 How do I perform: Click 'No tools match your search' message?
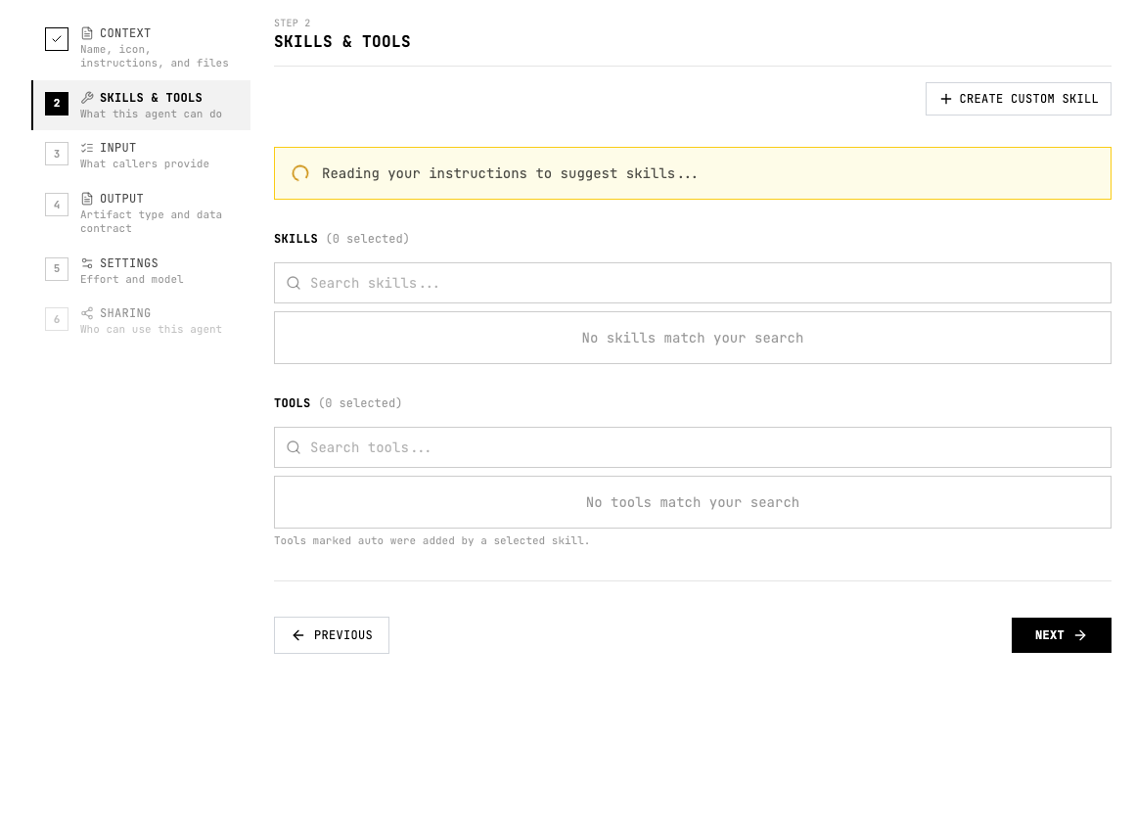[x=692, y=502]
